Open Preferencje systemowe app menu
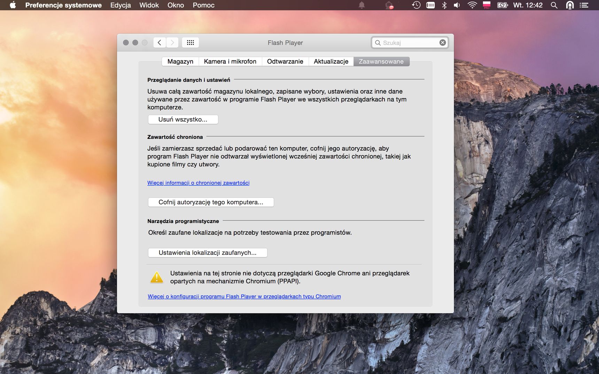This screenshot has width=599, height=374. pos(63,5)
